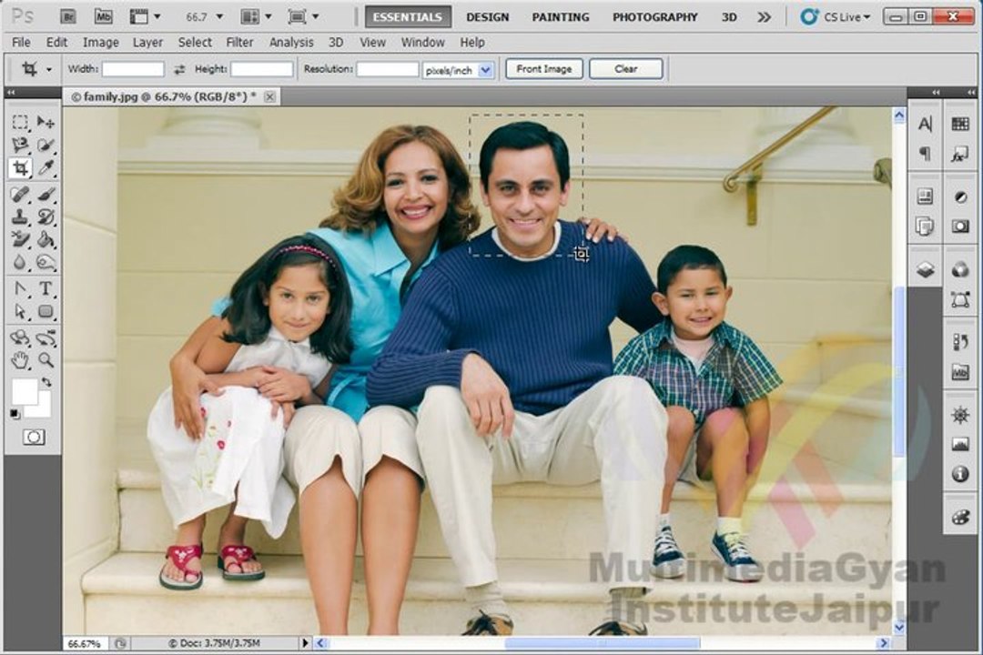Select the Path Selection tool
Image resolution: width=983 pixels, height=655 pixels.
tap(20, 311)
